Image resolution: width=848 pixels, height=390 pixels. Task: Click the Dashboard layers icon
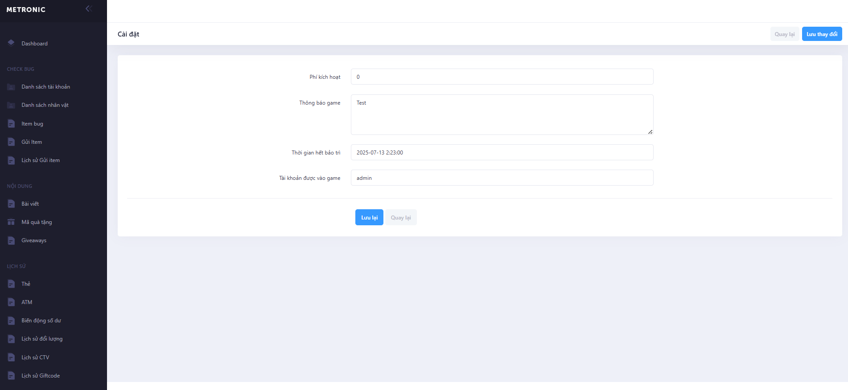[11, 43]
